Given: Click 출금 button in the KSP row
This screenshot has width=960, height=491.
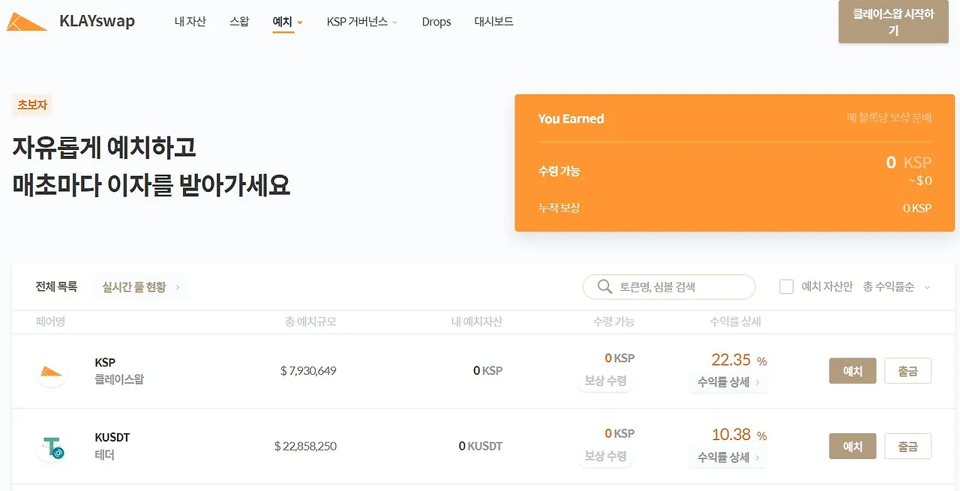Looking at the screenshot, I should pyautogui.click(x=908, y=371).
